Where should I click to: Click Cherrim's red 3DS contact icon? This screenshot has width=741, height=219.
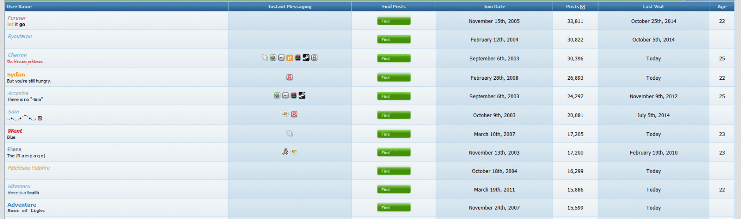coord(314,58)
